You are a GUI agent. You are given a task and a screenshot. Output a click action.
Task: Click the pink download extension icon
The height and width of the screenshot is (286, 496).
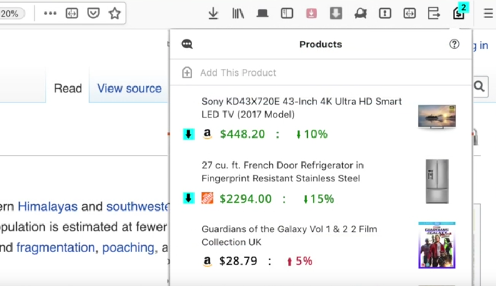(311, 14)
